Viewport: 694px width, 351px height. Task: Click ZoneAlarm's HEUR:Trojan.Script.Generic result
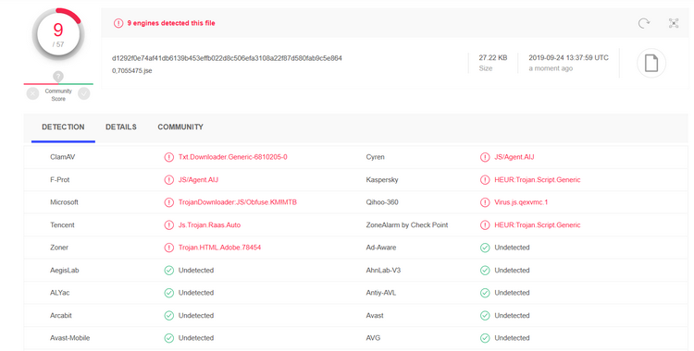[538, 225]
